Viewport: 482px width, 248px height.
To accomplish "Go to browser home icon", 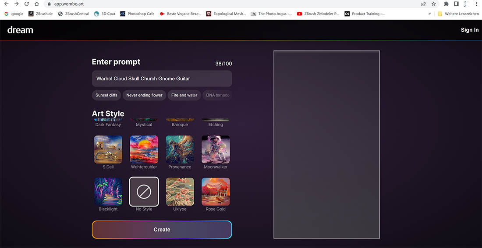I will 36,4.
